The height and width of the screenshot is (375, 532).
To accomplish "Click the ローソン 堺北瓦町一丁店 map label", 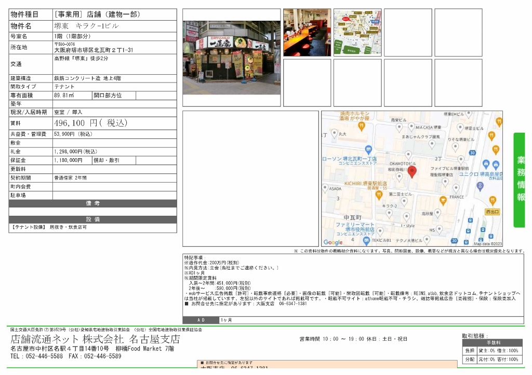I will (349, 159).
